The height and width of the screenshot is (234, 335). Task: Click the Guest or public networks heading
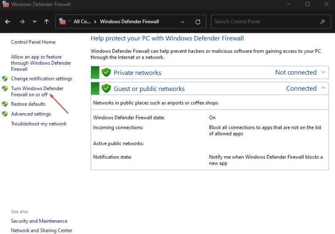coord(149,89)
